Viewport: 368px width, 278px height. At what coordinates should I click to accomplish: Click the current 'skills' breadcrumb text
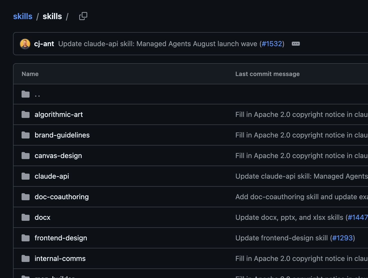pyautogui.click(x=52, y=16)
